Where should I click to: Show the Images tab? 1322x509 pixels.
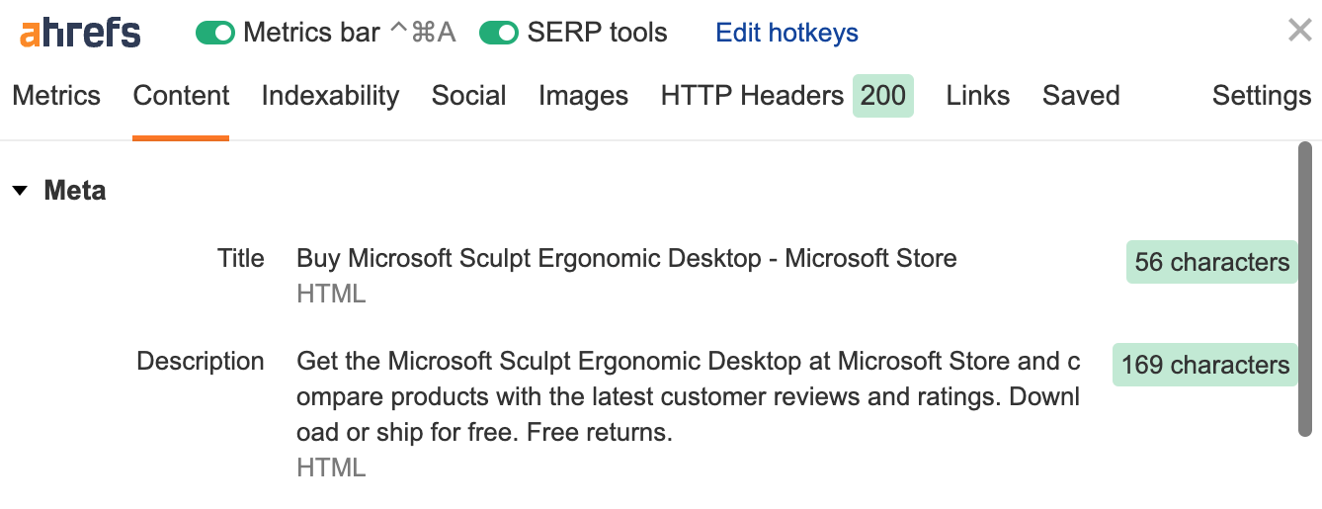pos(583,96)
